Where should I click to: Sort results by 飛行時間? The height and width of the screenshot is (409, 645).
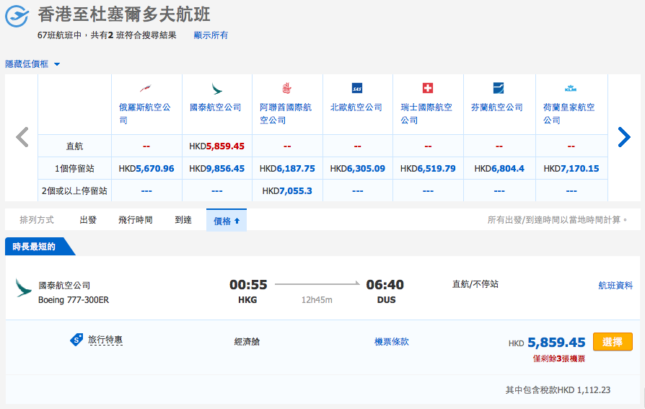click(136, 220)
